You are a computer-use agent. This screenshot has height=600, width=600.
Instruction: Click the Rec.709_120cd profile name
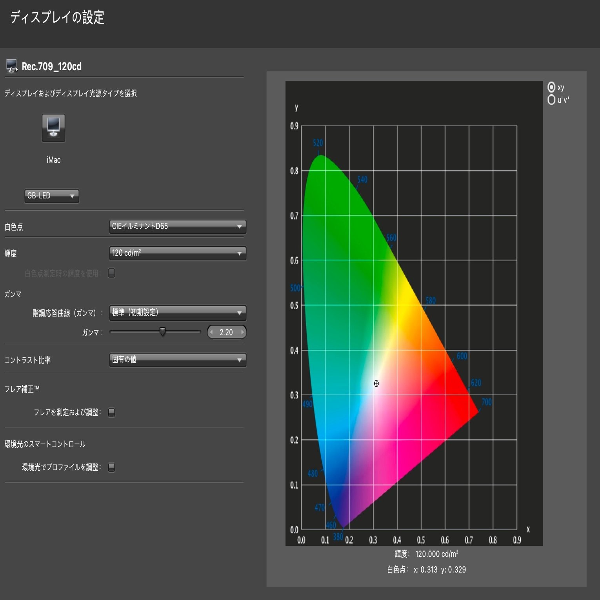tap(52, 67)
